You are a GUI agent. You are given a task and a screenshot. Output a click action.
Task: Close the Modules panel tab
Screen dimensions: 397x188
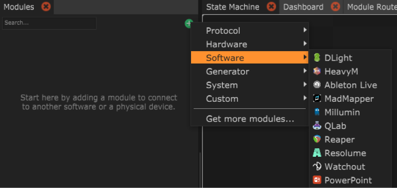click(x=46, y=6)
